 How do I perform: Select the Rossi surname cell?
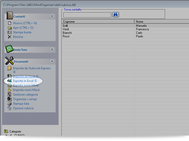point(66,36)
